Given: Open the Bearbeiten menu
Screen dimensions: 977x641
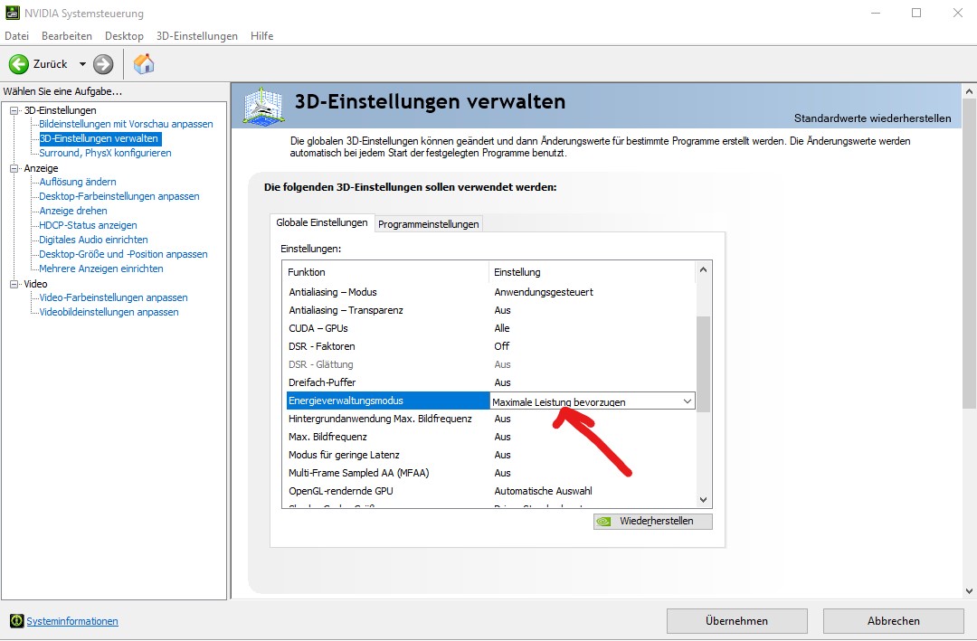Looking at the screenshot, I should pos(66,36).
